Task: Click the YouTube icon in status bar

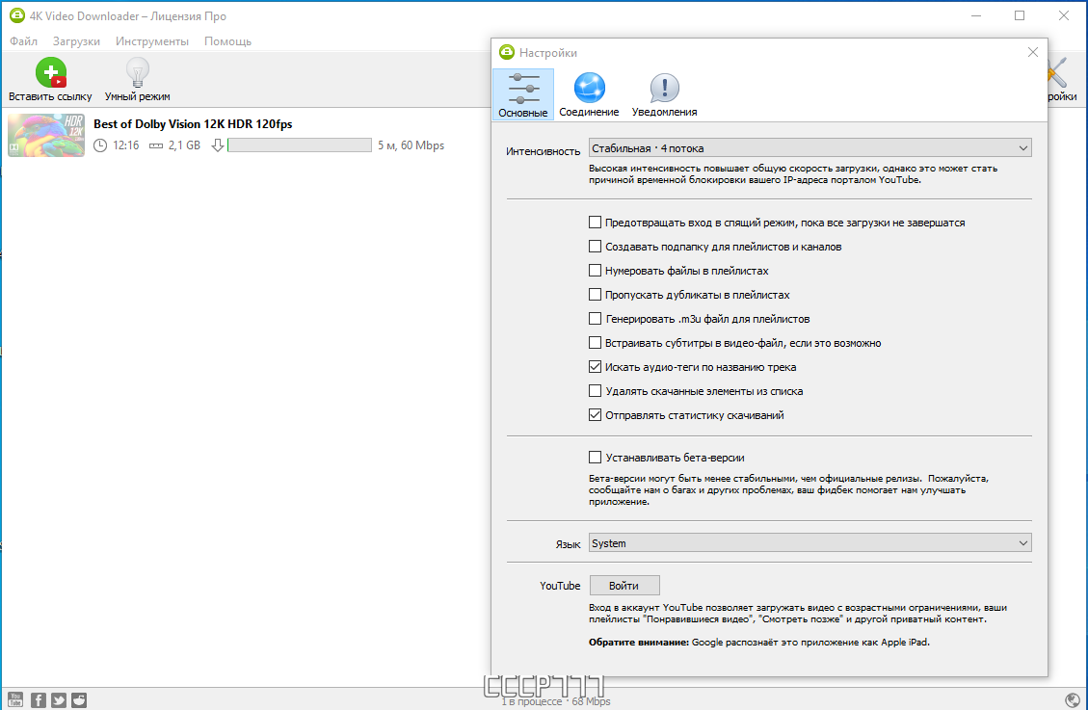Action: coord(15,699)
